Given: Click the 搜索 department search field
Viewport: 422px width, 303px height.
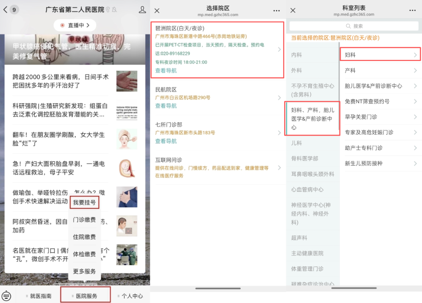Looking at the screenshot, I should 354,26.
